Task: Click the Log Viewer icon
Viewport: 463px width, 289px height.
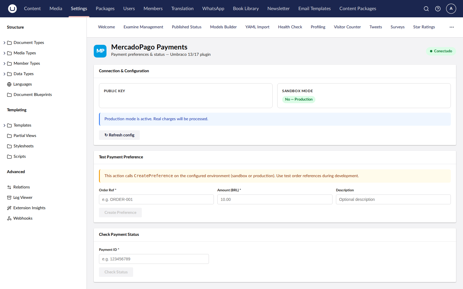Action: tap(9, 198)
